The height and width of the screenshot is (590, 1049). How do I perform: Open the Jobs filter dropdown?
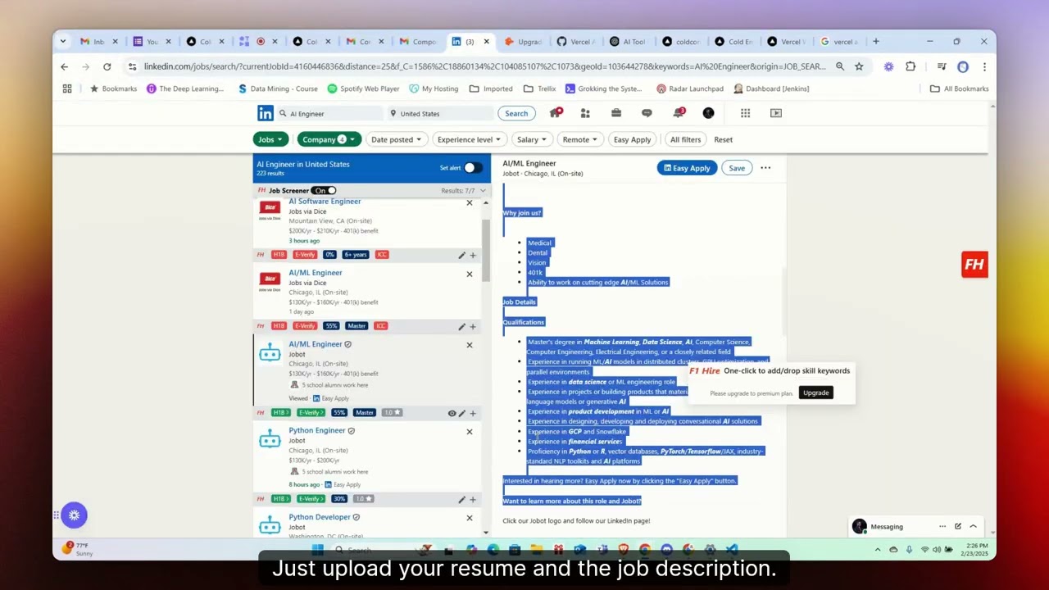tap(270, 139)
